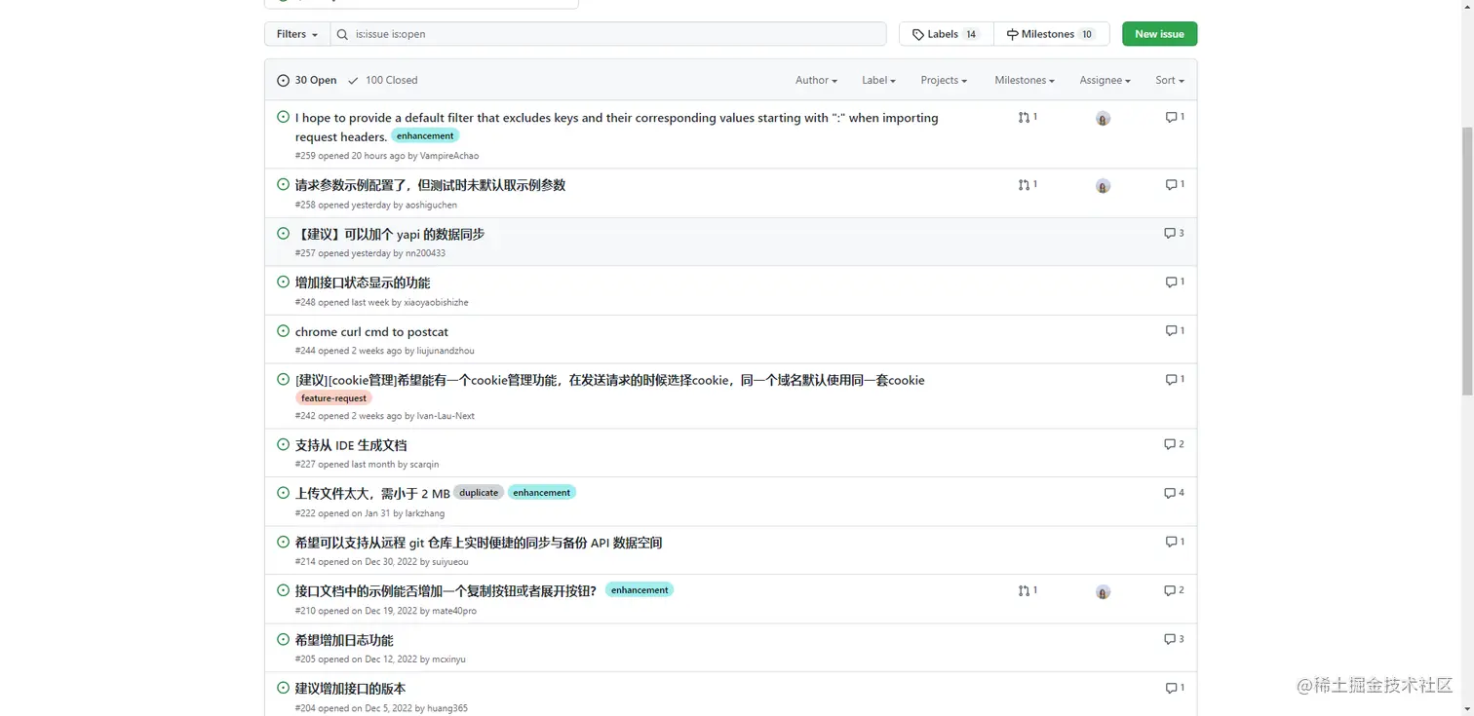
Task: Click the search magnifier icon
Action: click(342, 34)
